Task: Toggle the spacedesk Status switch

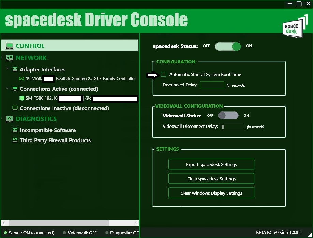Action: pyautogui.click(x=228, y=46)
